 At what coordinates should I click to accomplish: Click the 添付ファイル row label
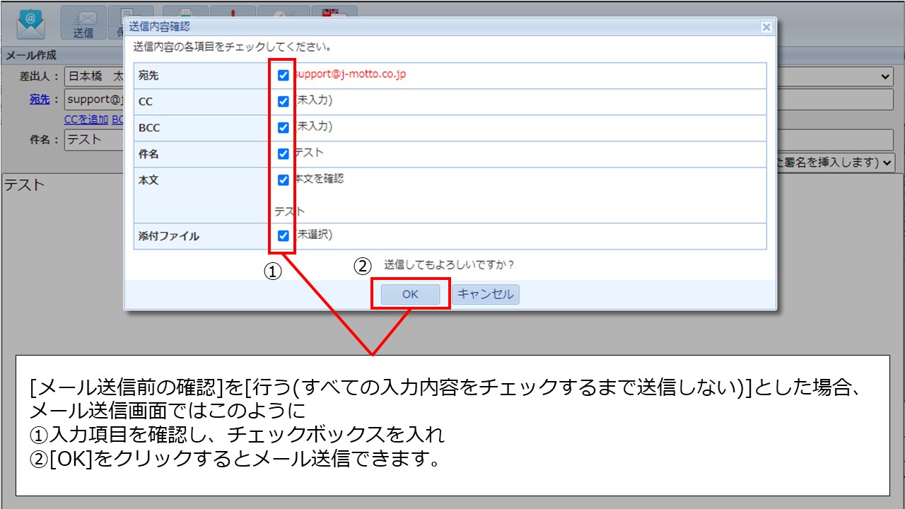[x=169, y=236]
